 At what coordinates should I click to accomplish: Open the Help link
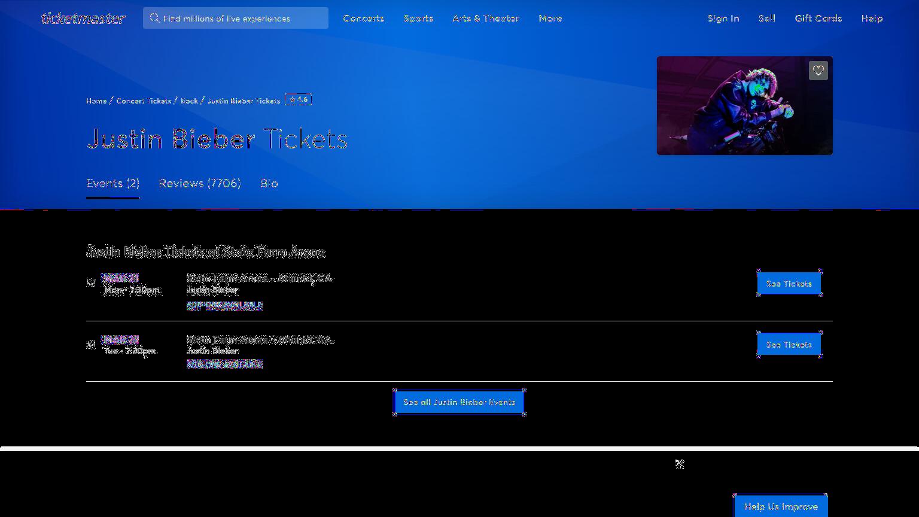pos(872,19)
